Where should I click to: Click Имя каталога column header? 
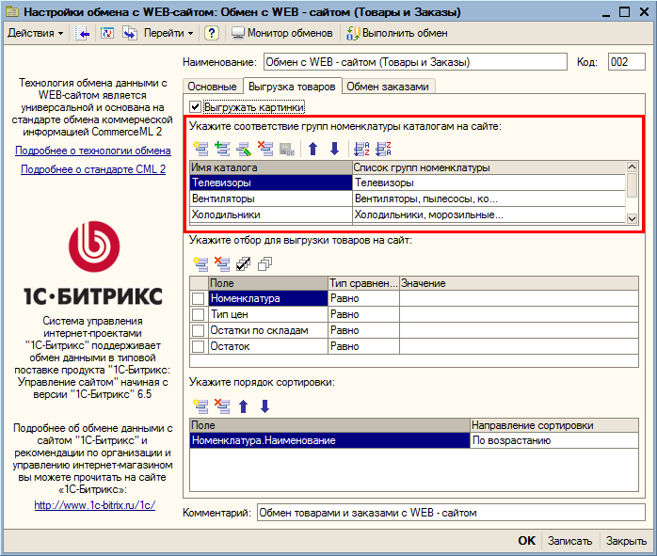(x=271, y=167)
